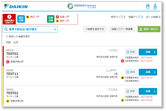Click 帳票一括出力 green button

tap(149, 29)
